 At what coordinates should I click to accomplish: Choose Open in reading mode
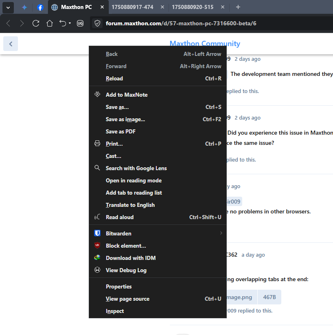158,180
